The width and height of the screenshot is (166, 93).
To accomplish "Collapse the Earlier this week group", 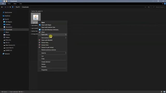I will click(x=31, y=11).
